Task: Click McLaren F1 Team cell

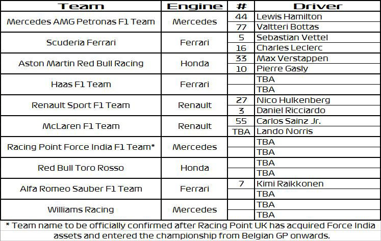Action: (81, 126)
